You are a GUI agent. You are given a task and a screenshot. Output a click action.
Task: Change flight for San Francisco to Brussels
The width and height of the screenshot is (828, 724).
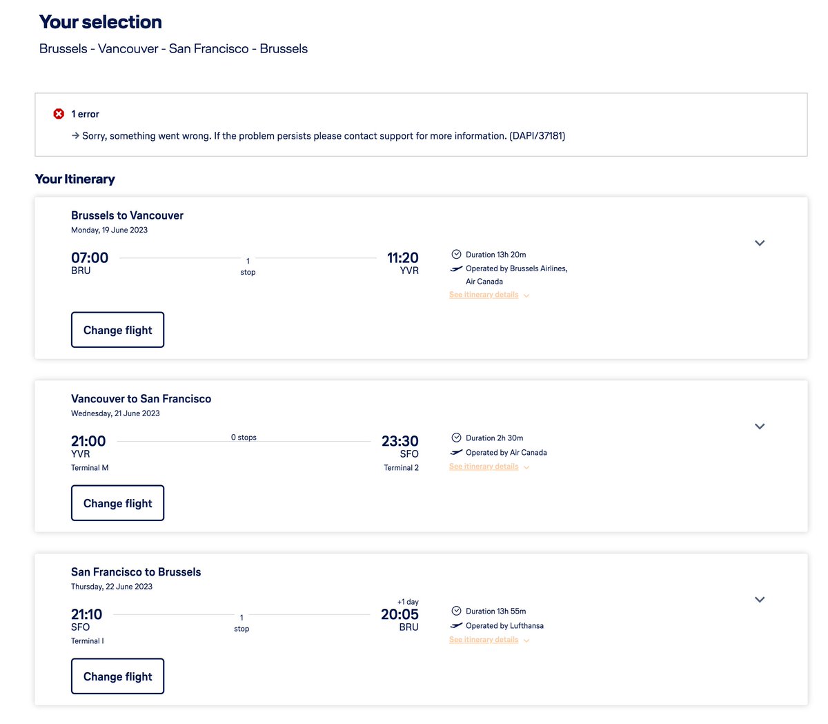coord(117,676)
